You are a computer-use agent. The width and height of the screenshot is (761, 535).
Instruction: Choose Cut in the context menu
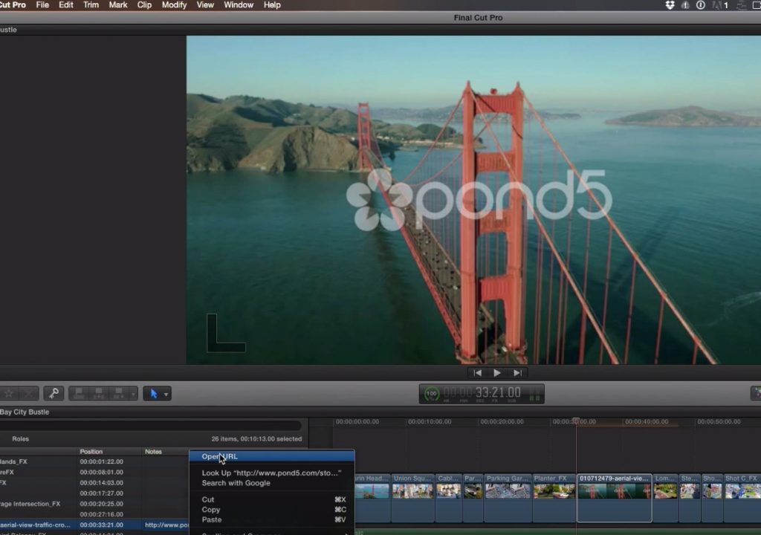tap(272, 499)
